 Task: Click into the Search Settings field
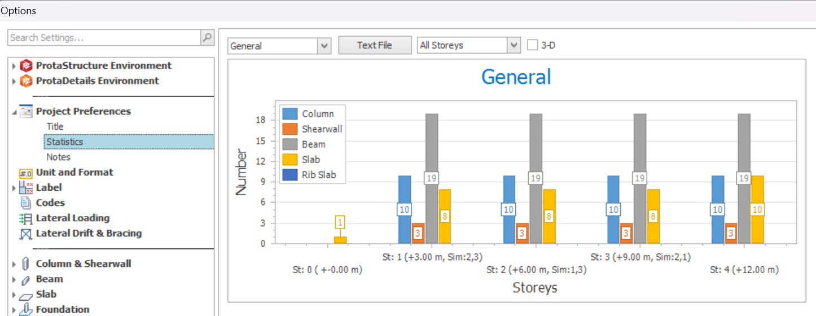(x=104, y=38)
